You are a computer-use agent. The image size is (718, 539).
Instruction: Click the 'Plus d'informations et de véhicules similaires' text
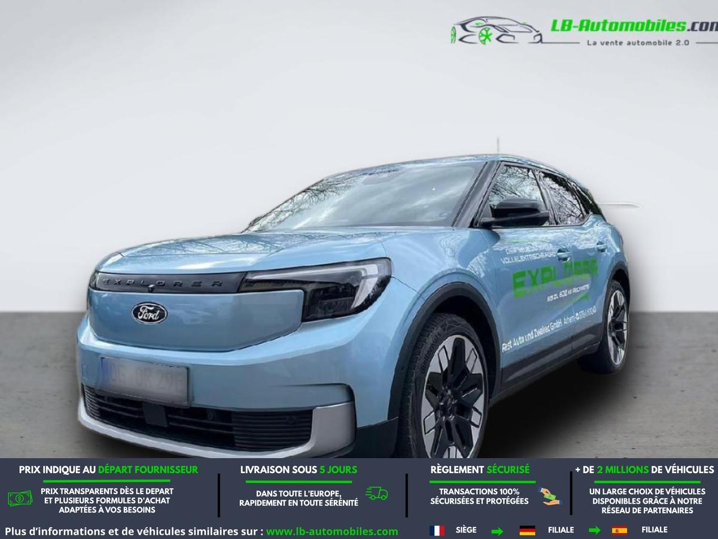click(x=134, y=531)
